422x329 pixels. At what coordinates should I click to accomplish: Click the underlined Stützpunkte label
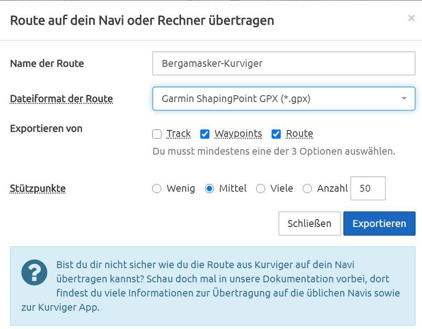(x=37, y=189)
